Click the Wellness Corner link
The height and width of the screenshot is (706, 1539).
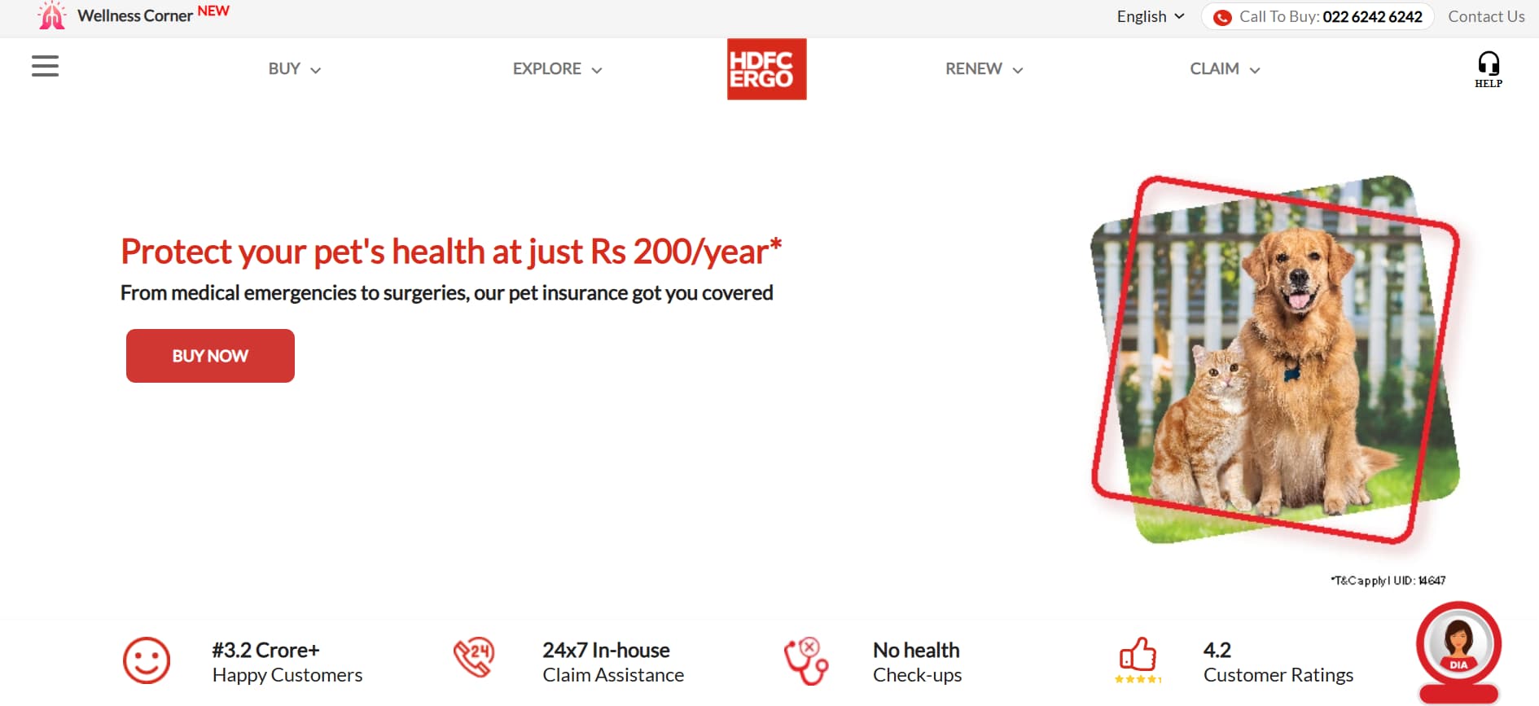135,15
